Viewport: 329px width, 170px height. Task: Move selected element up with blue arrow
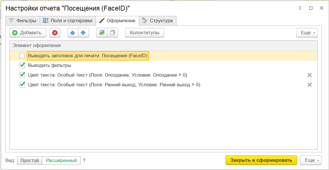pos(73,33)
